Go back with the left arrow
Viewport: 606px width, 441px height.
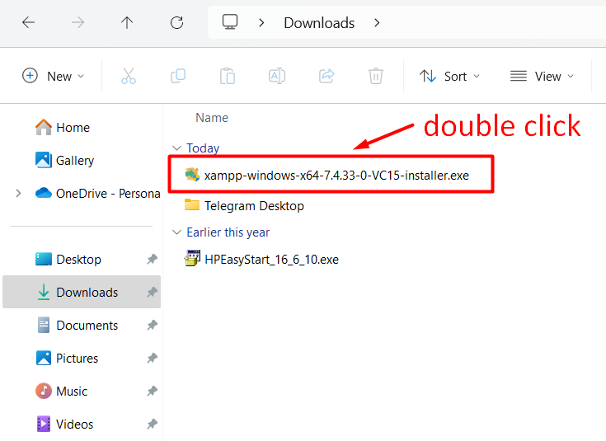coord(28,23)
